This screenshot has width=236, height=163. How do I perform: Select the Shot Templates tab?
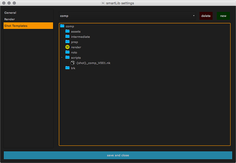coord(16,26)
